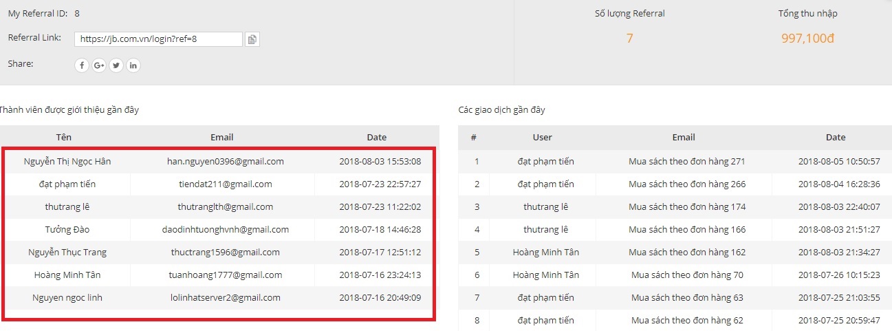Share referral link on Twitter
892x331 pixels.
116,65
